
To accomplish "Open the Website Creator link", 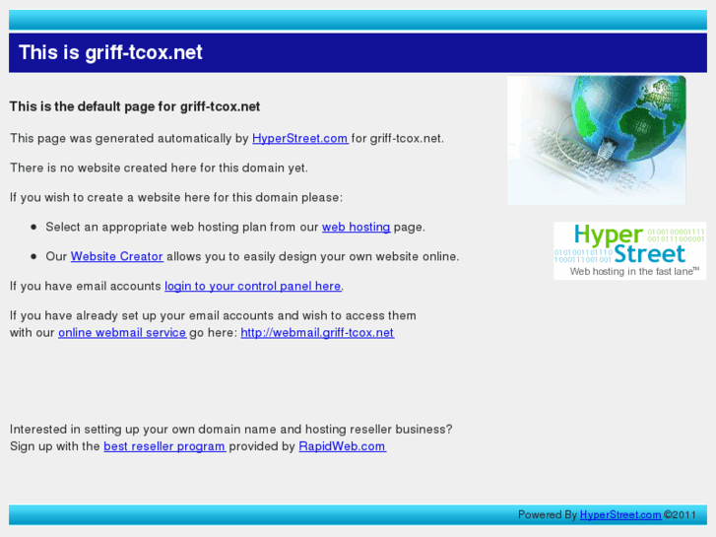I will point(117,256).
